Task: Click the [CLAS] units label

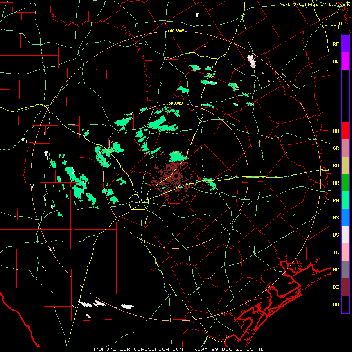Action: click(330, 27)
